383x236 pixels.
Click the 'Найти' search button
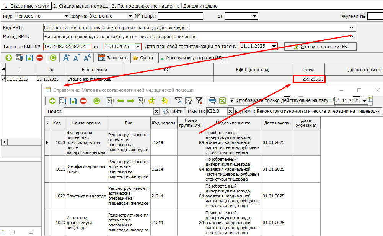pos(173,111)
